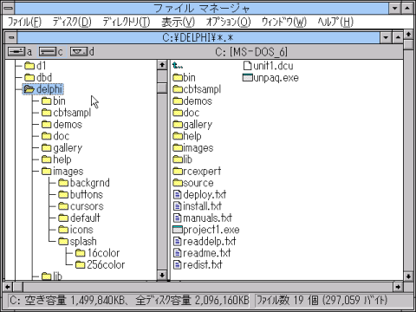This screenshot has width=416, height=312.
Task: Click outer vertical scrollbar down arrow
Action: 408,276
